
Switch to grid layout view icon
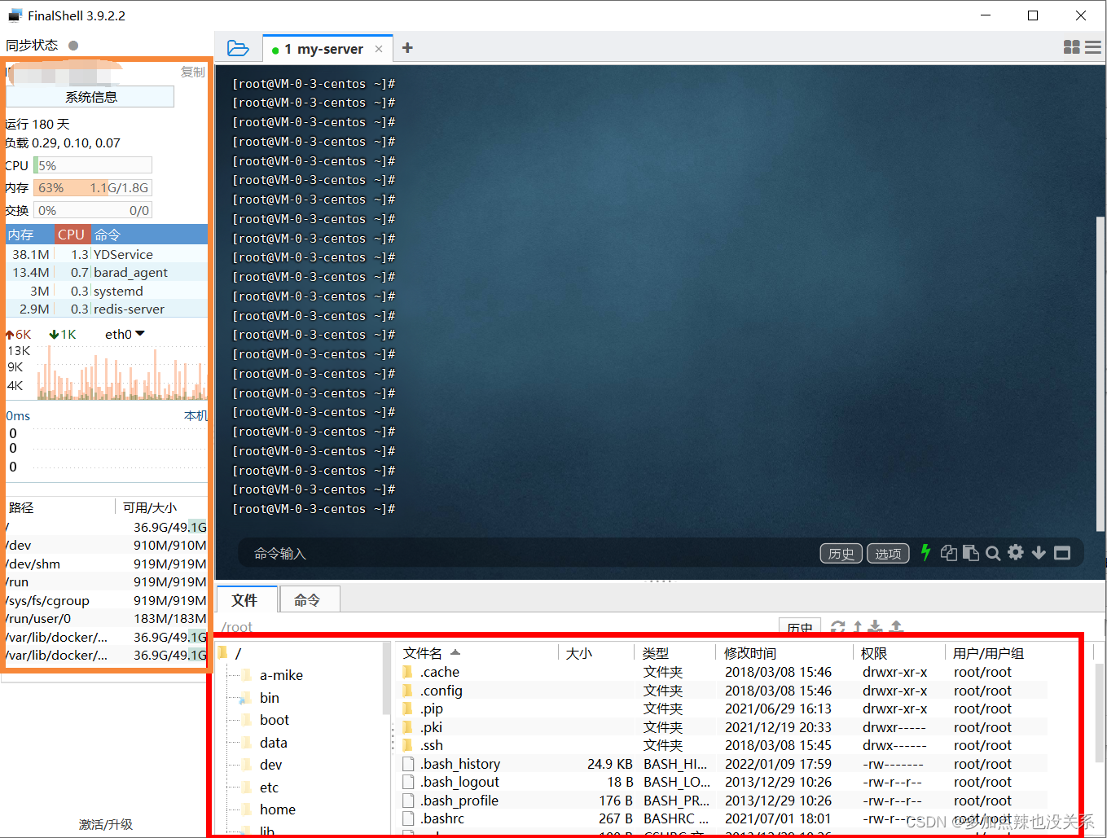[1072, 47]
